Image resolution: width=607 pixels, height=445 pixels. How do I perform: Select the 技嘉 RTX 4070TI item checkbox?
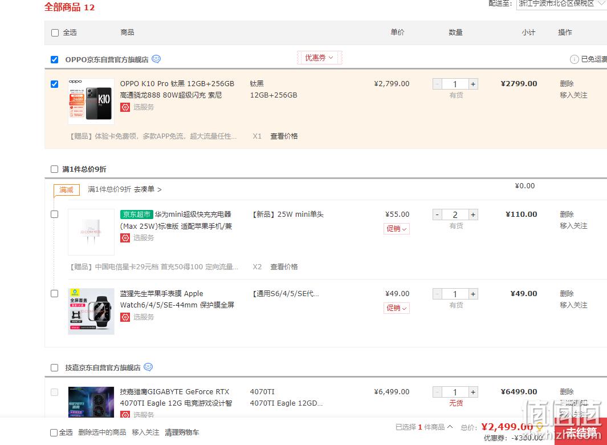tap(55, 393)
